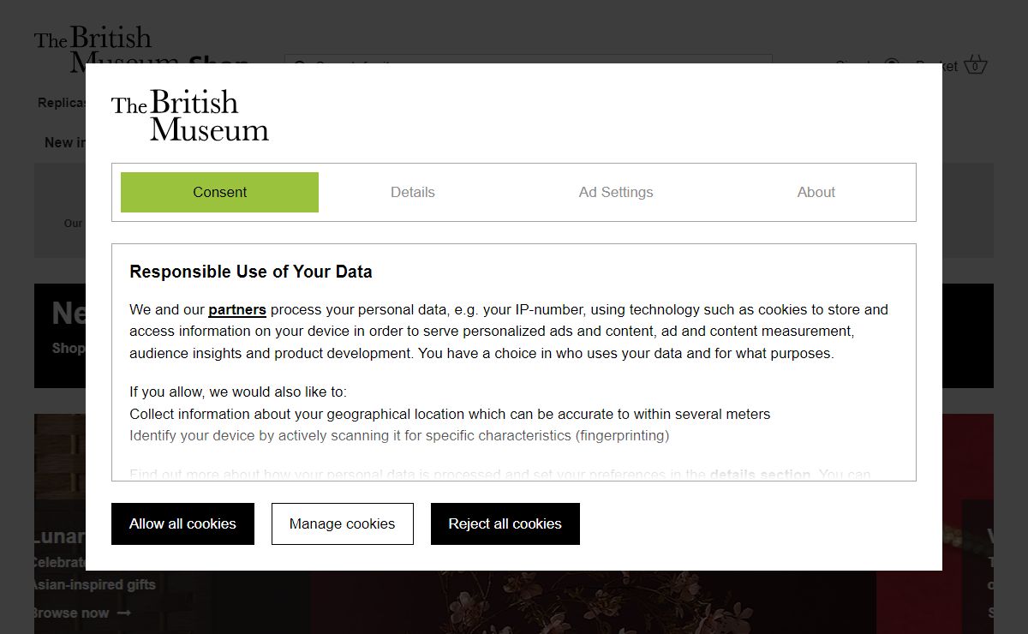Open the basket icon in page header

pos(976,65)
